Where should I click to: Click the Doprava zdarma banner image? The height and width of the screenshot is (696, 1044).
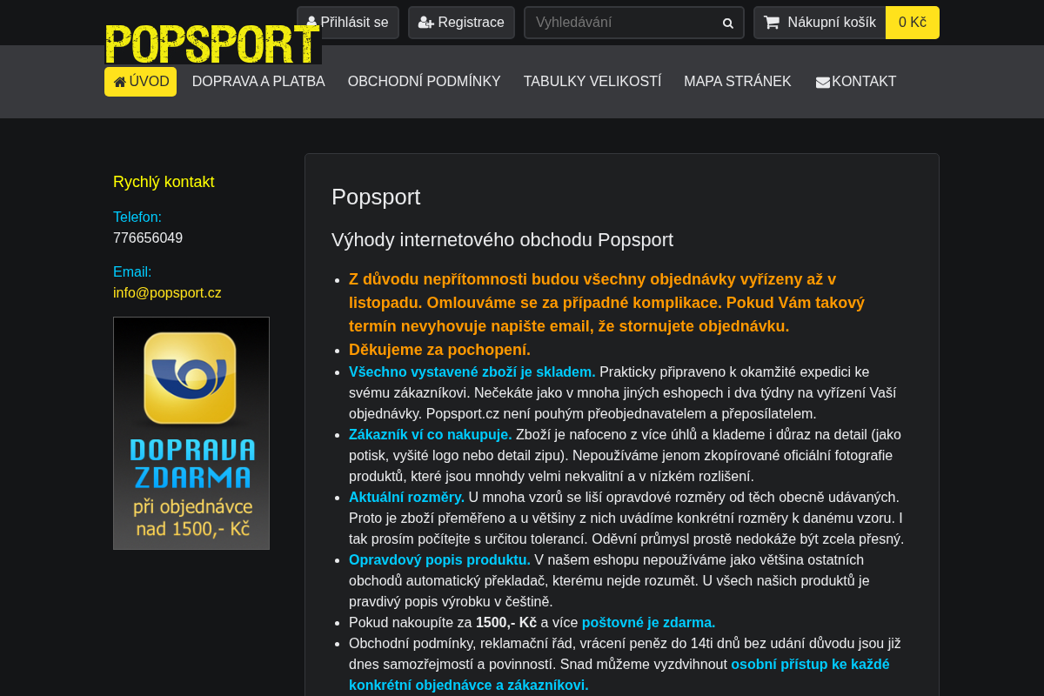pyautogui.click(x=191, y=433)
